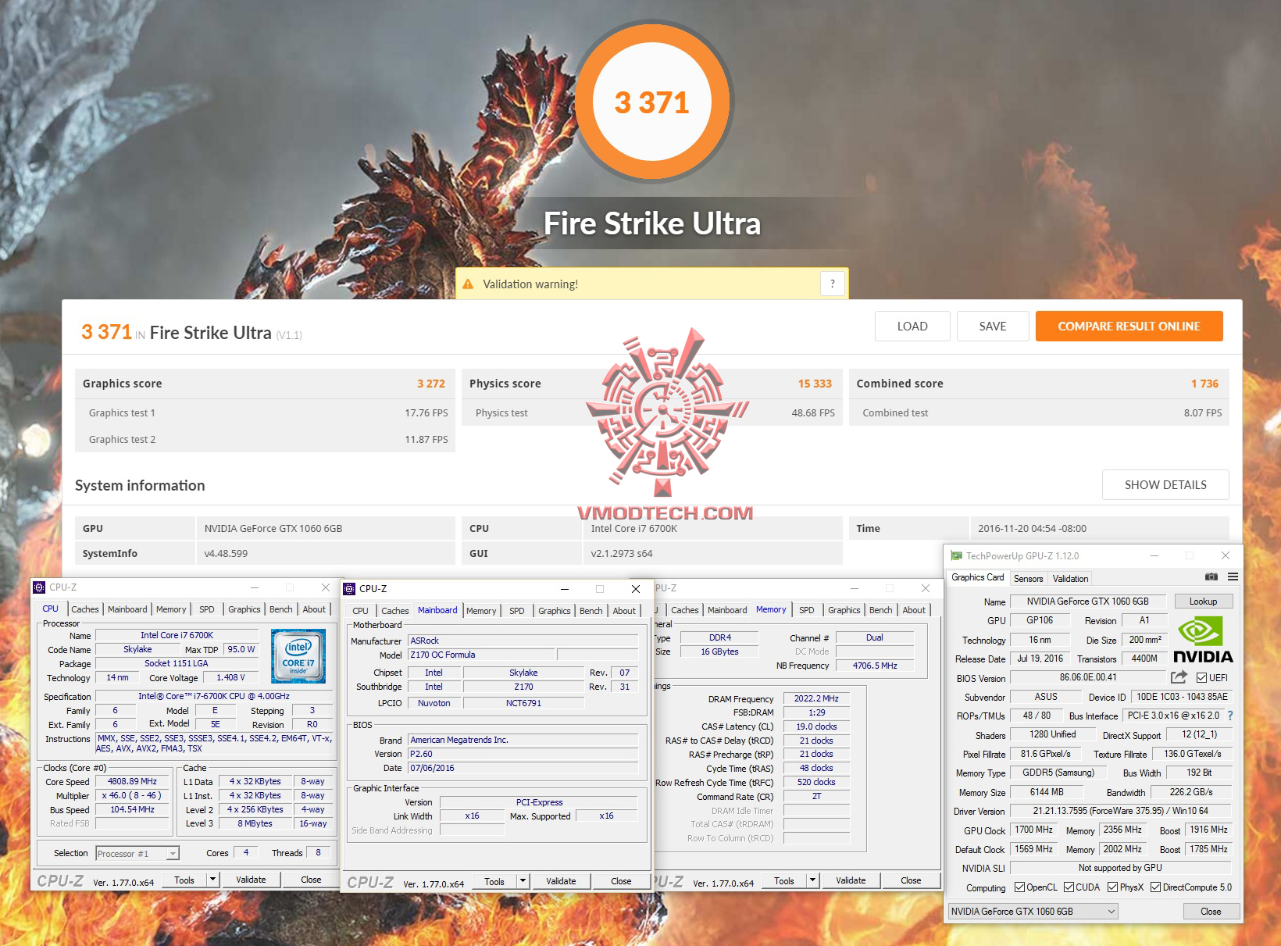
Task: Expand the Tools dropdown arrow in the CPU-Z Memory window
Action: 812,880
